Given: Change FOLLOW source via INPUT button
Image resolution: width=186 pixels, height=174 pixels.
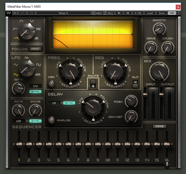Looking at the screenshot, I should [x=35, y=49].
